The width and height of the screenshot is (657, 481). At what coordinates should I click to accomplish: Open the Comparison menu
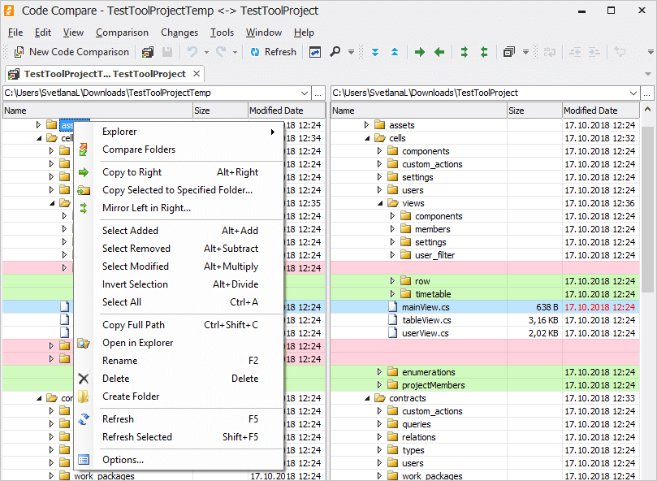point(122,32)
